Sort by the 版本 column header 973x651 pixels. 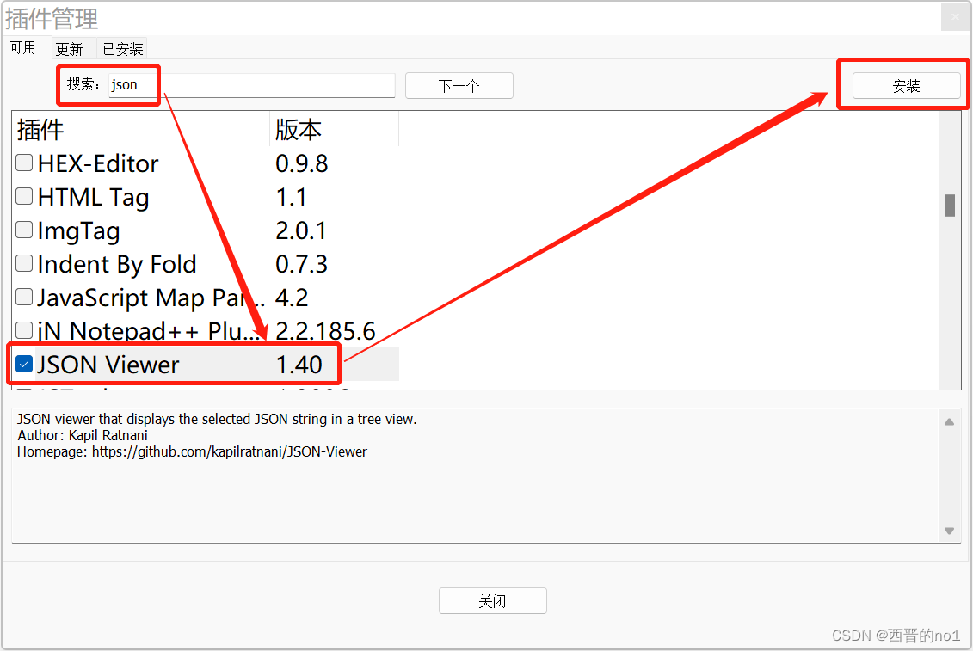click(x=335, y=130)
